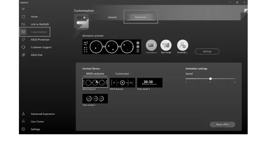Select the ASUS exclusive library tab
This screenshot has height=141, width=257.
click(x=95, y=74)
